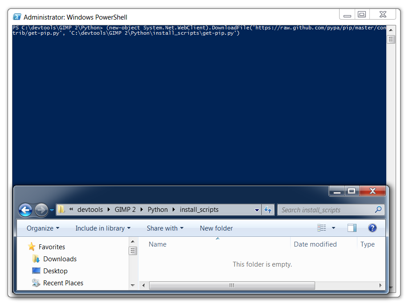The width and height of the screenshot is (413, 304).
Task: Open address bar previous locations dropdown
Action: point(257,210)
